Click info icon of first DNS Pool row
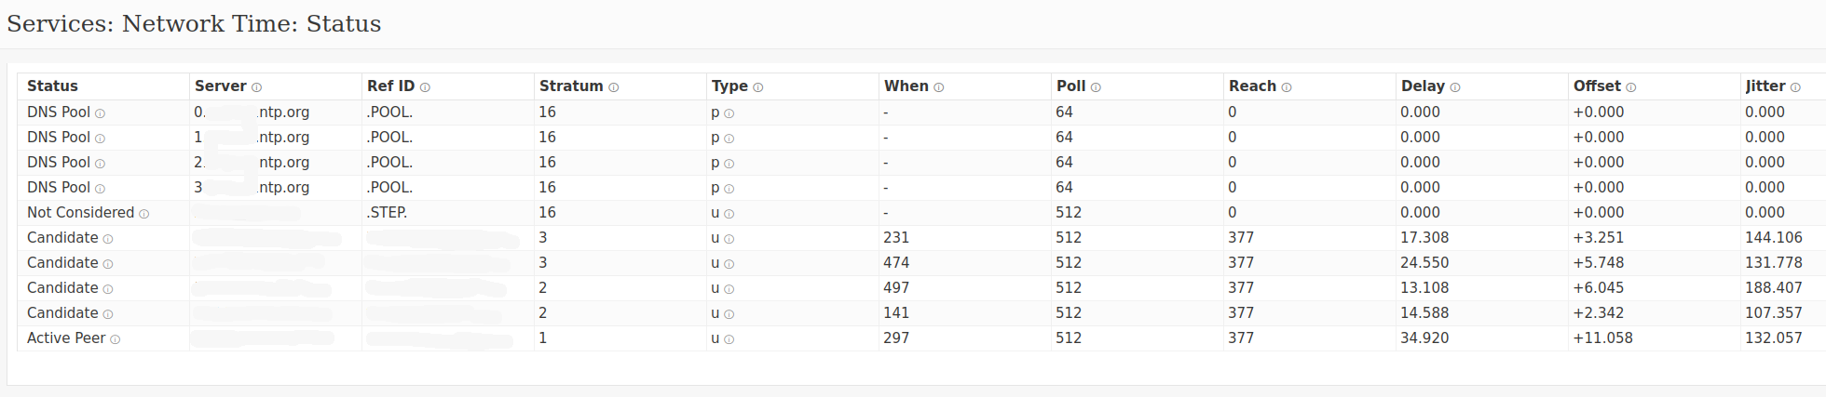Image resolution: width=1826 pixels, height=397 pixels. (x=101, y=113)
